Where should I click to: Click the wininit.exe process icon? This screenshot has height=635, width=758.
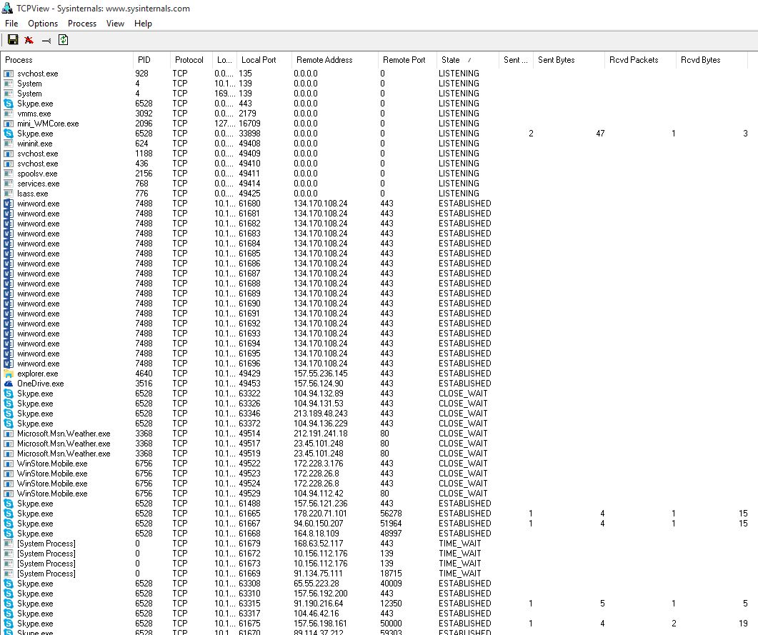(9, 144)
